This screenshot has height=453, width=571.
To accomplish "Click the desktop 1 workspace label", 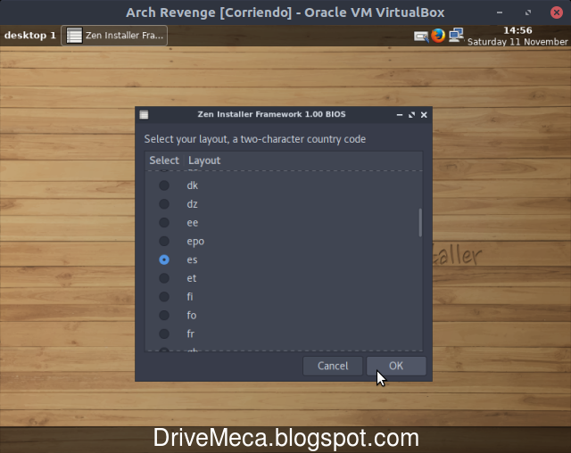I will pos(29,36).
